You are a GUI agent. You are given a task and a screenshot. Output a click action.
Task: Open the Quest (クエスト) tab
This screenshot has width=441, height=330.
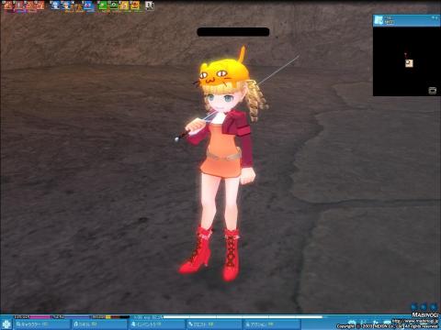click(213, 324)
